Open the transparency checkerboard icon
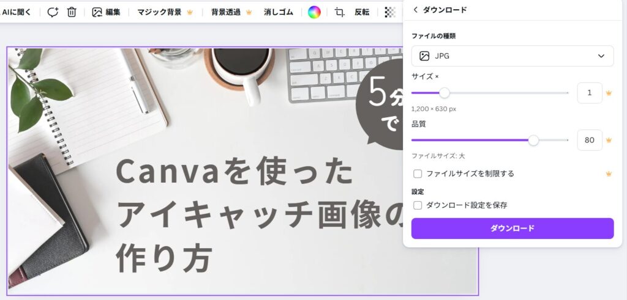The image size is (627, 300). click(390, 12)
